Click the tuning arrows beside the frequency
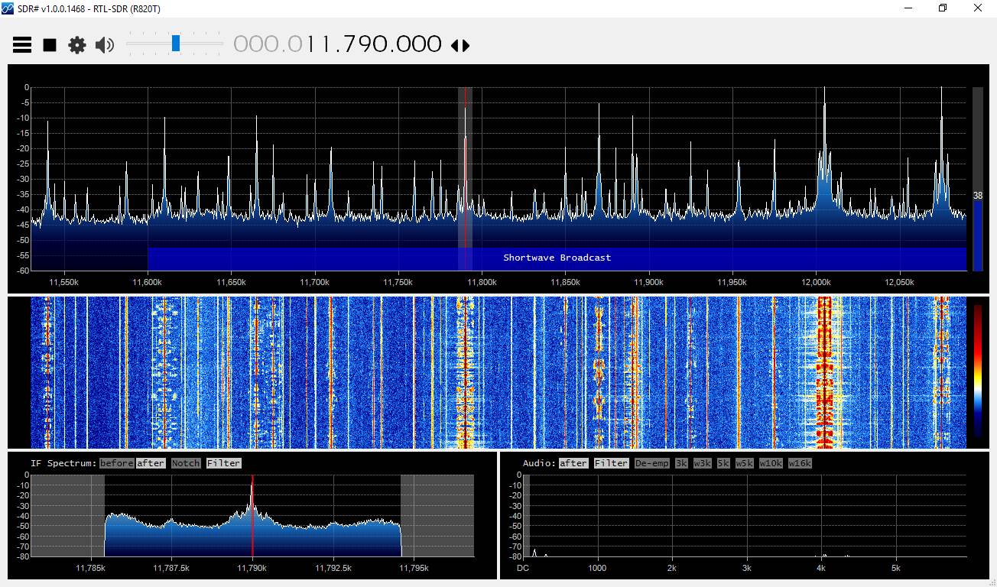Viewport: 997px width, 587px height. (460, 46)
